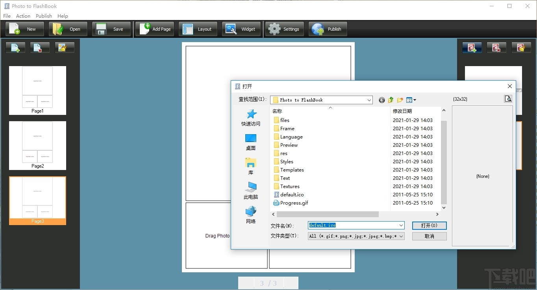Create a new folder in the file dialog
537x290 pixels.
400,100
